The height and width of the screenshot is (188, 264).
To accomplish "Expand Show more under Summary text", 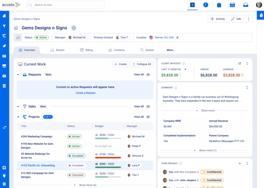I will coord(205,111).
